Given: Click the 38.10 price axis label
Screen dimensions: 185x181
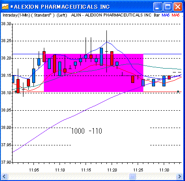Looking at the screenshot, I should [6, 93].
